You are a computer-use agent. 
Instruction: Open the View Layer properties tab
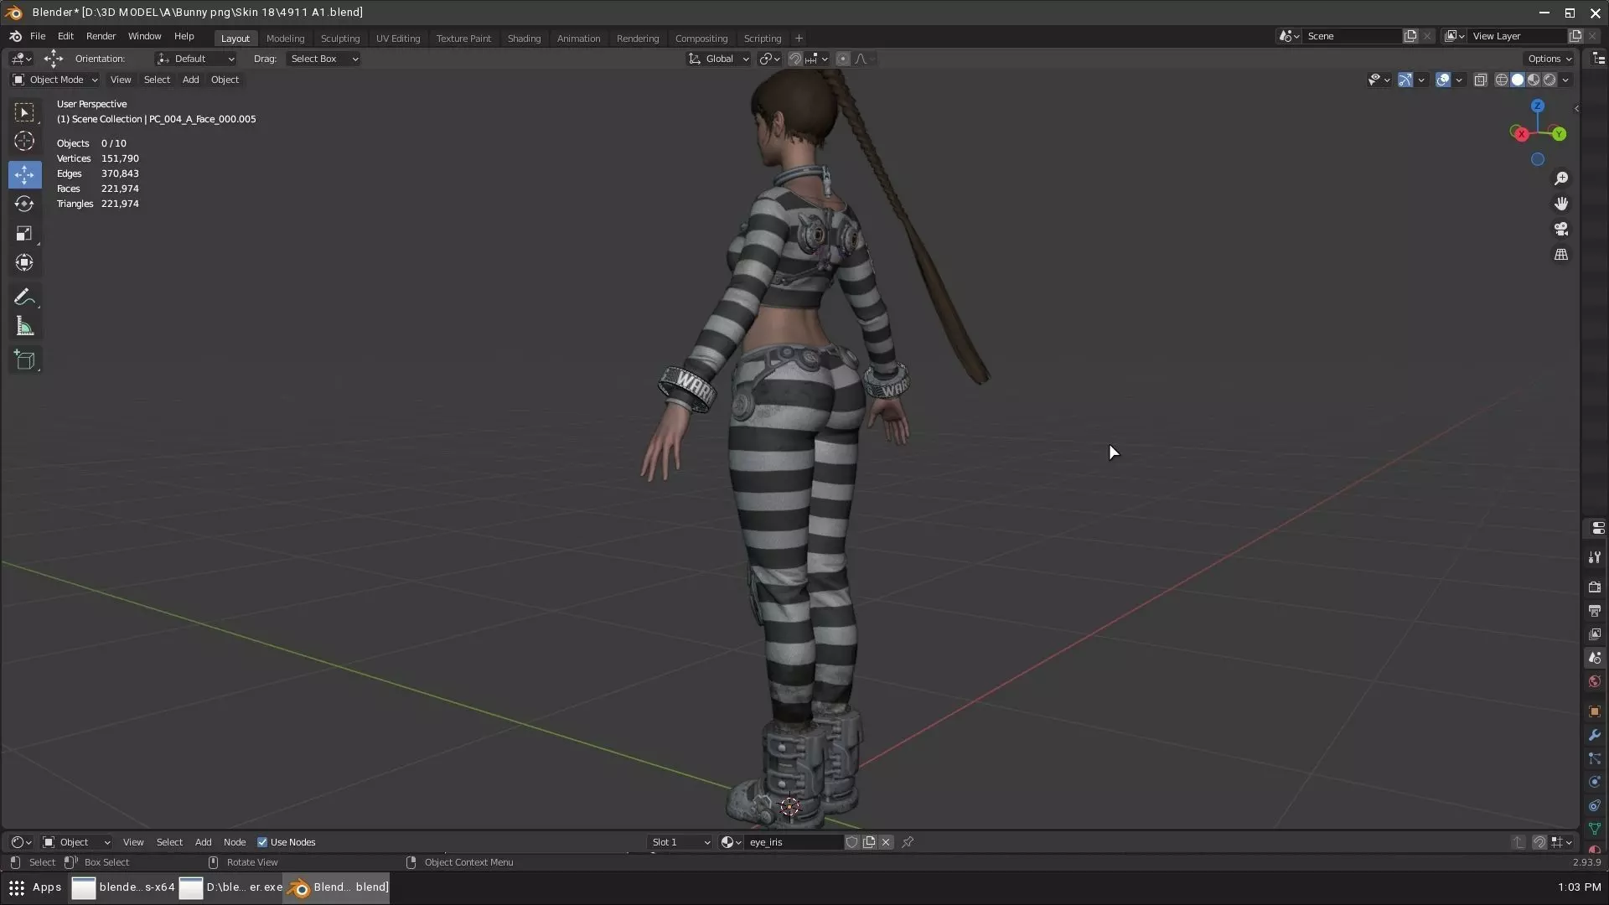(x=1595, y=633)
